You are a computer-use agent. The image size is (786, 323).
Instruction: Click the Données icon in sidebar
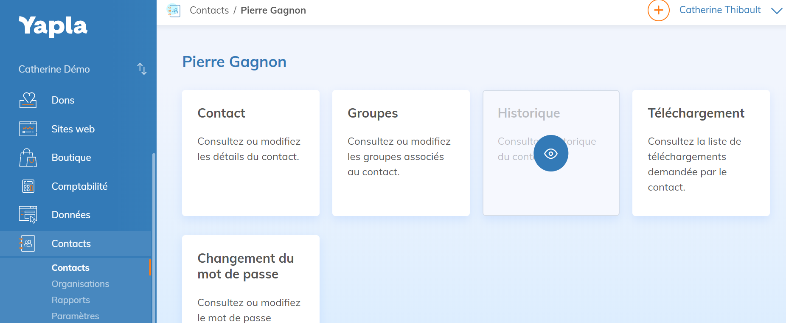pyautogui.click(x=28, y=215)
